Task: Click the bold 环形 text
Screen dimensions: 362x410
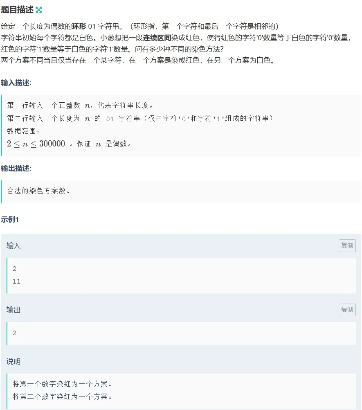Action: coord(79,27)
